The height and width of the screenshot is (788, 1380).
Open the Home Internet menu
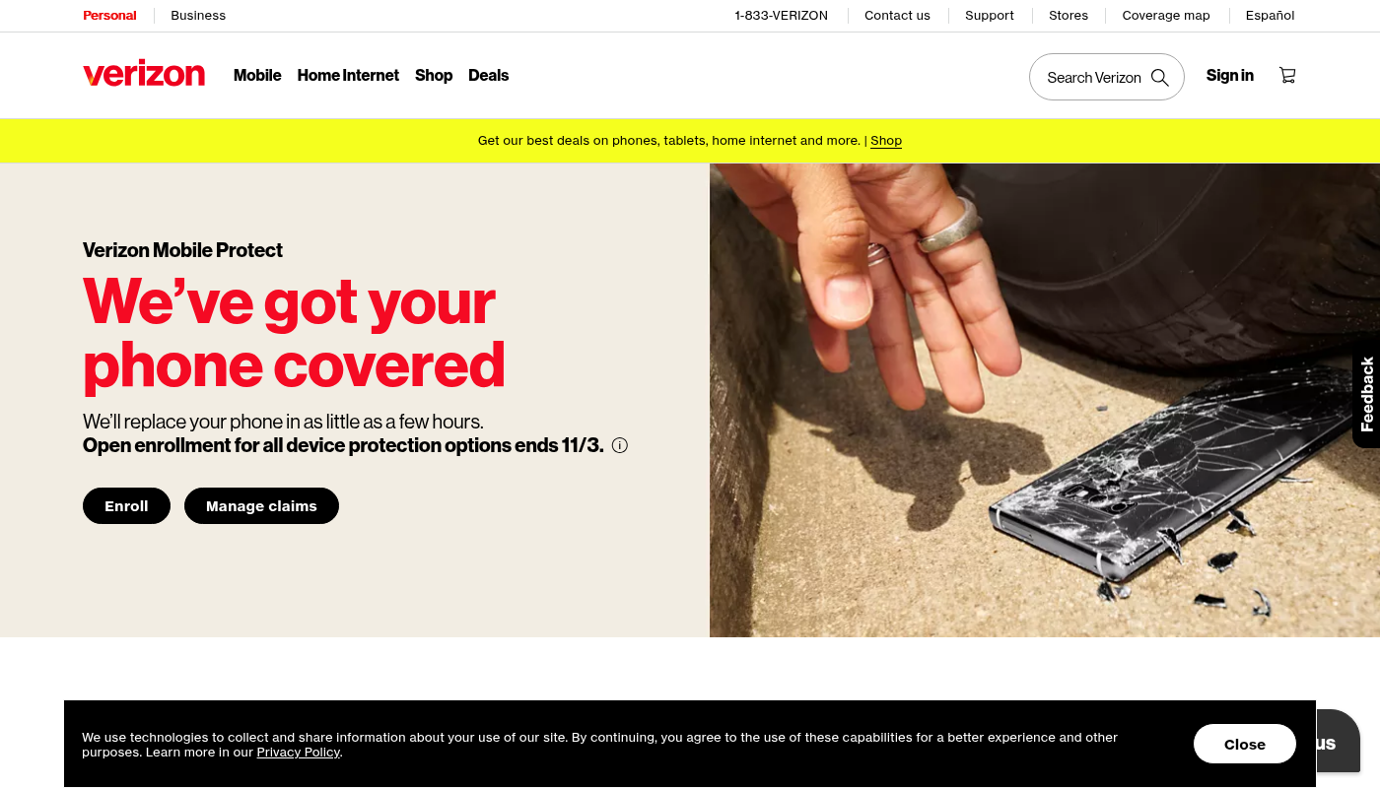(348, 75)
